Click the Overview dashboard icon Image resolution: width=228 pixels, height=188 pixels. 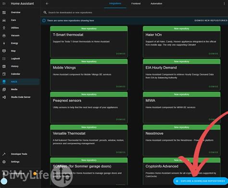(4, 13)
